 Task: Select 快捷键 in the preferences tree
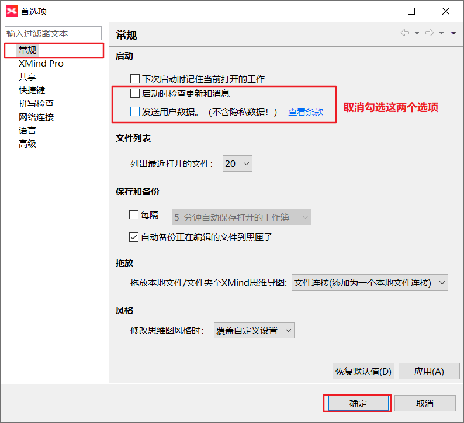click(32, 90)
